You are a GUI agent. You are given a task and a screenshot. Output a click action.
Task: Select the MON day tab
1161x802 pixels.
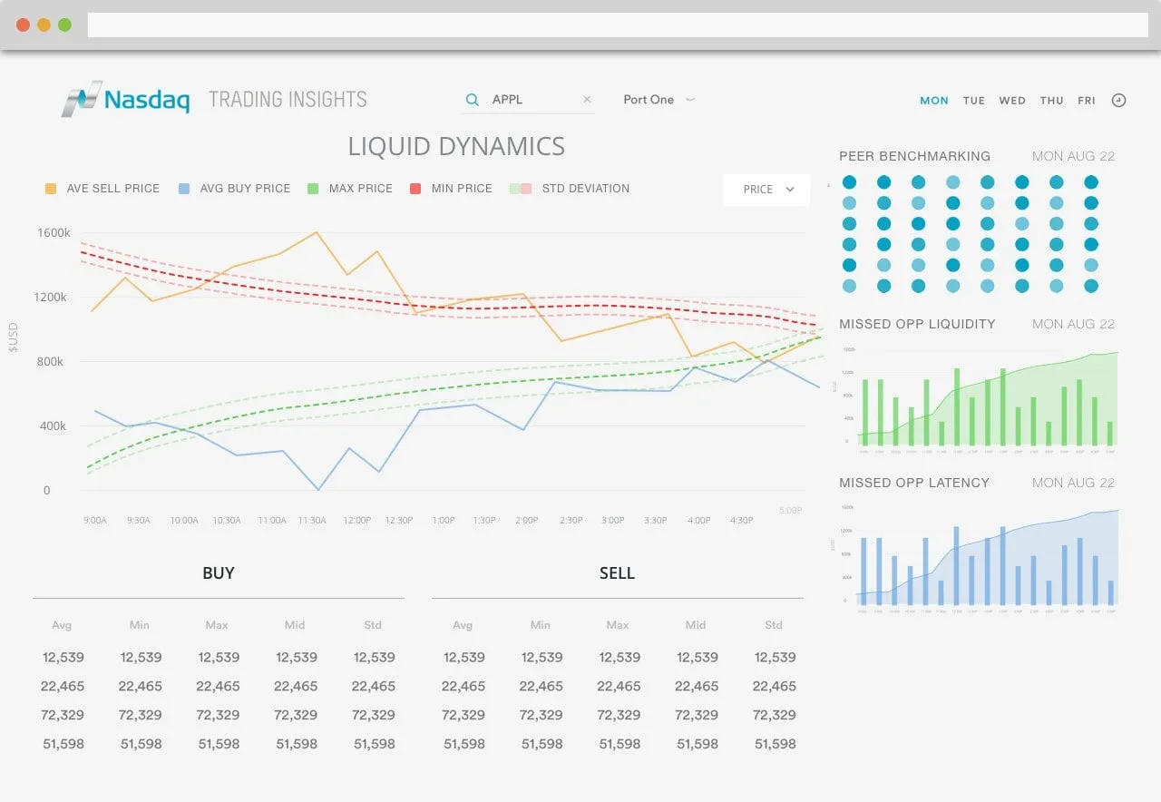934,101
